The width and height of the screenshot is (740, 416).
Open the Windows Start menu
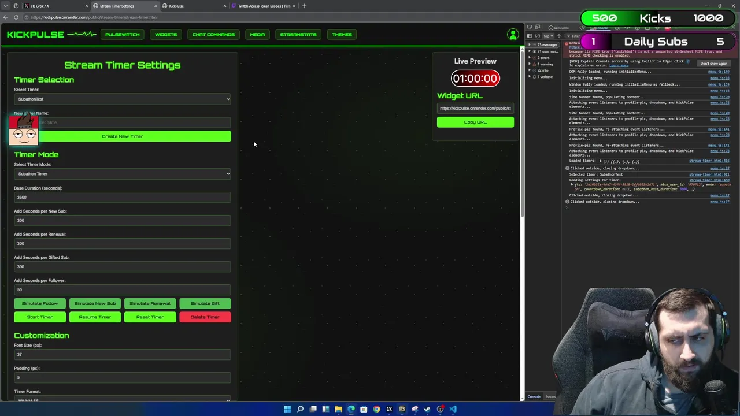pyautogui.click(x=287, y=409)
